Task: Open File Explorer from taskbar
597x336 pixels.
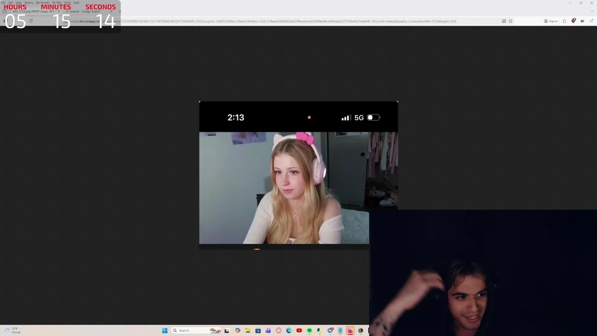Action: 248,330
